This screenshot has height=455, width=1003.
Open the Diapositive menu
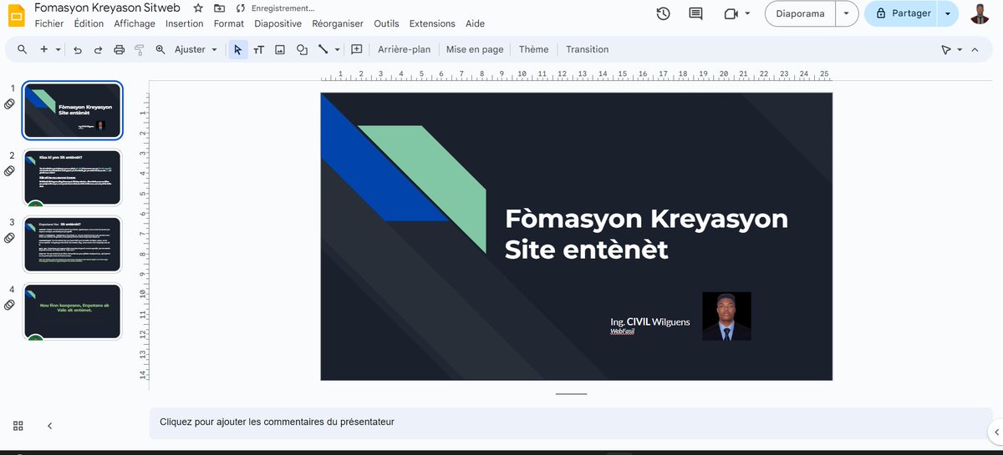point(278,23)
